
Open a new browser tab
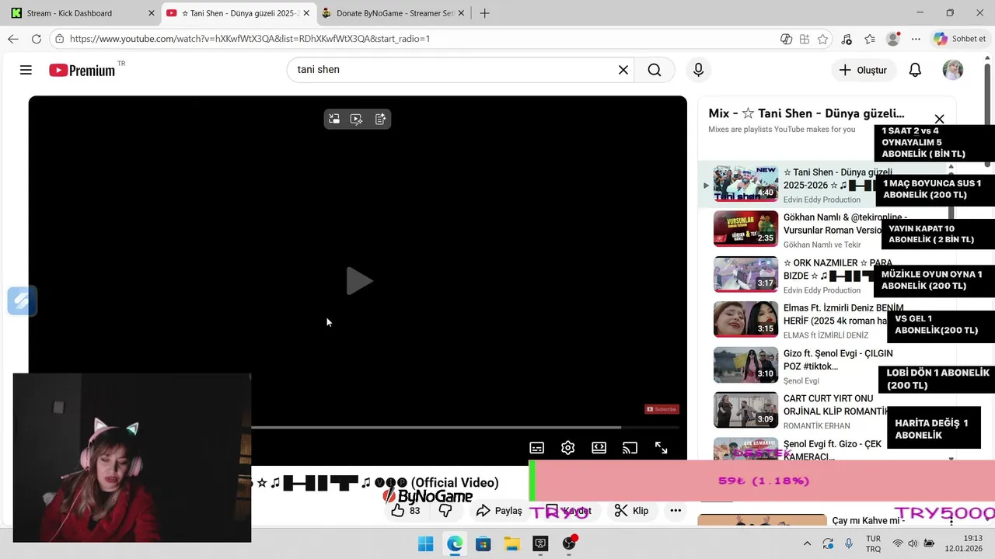coord(485,13)
